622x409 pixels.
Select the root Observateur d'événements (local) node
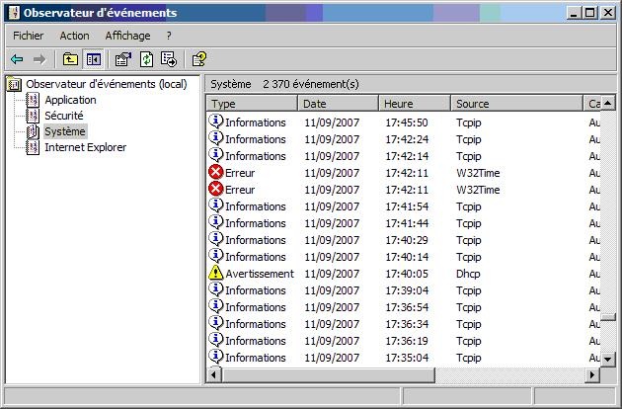click(106, 84)
